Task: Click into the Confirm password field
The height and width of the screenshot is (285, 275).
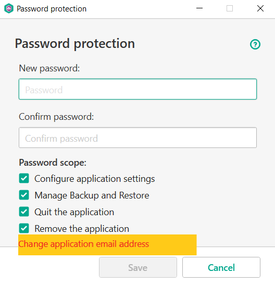Action: 137,138
